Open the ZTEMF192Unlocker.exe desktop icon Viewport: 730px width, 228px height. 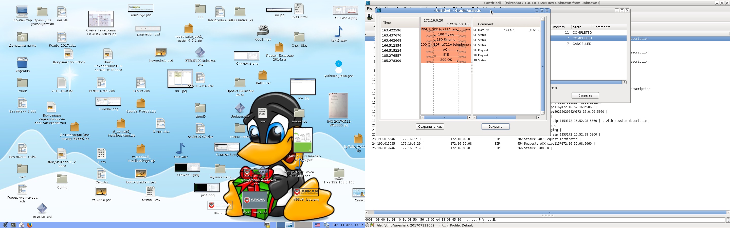[200, 53]
